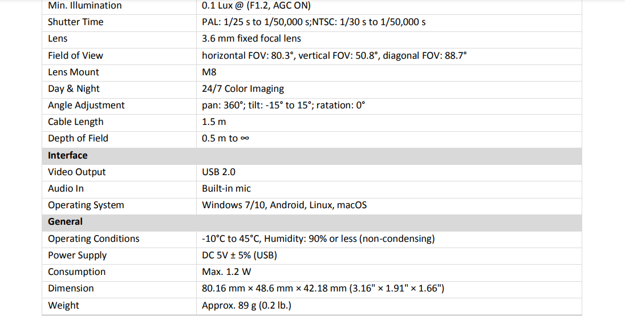The height and width of the screenshot is (316, 625).
Task: Click the Weight Approx. 89 g value
Action: tap(246, 305)
